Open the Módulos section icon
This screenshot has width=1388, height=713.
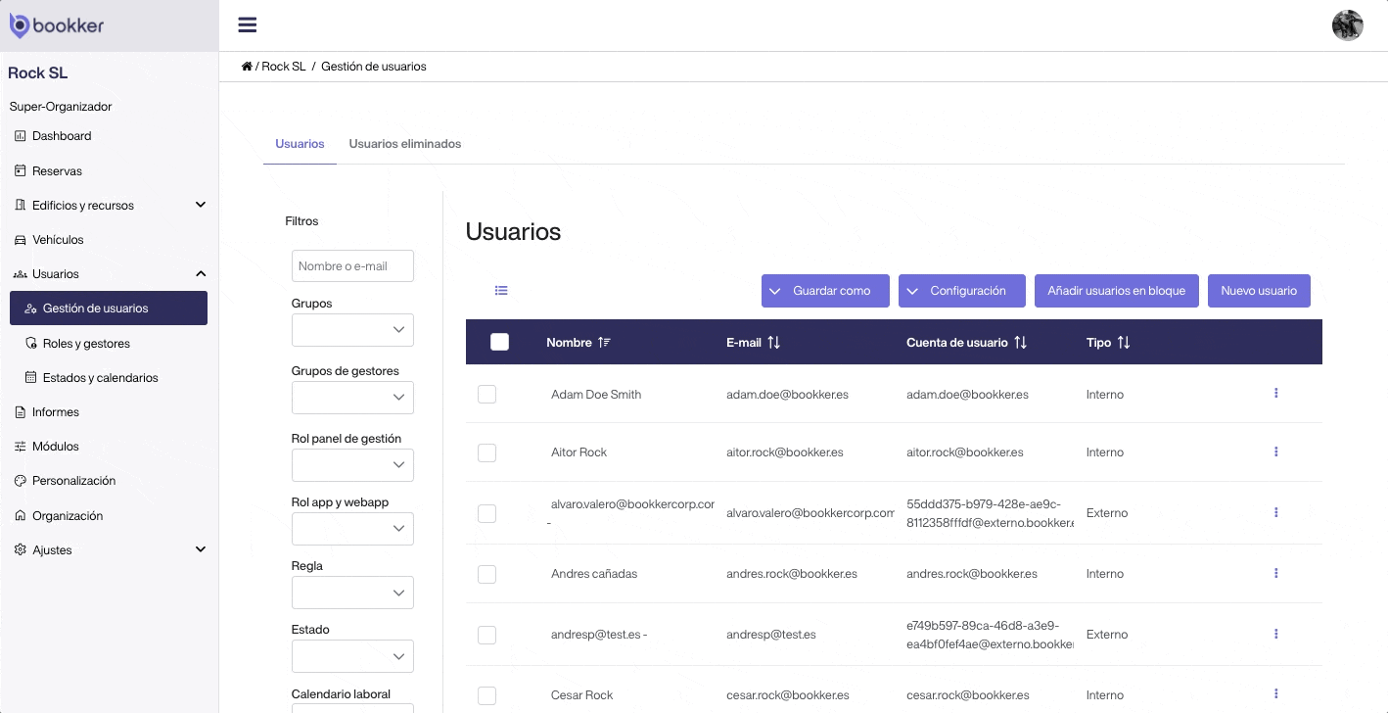21,446
